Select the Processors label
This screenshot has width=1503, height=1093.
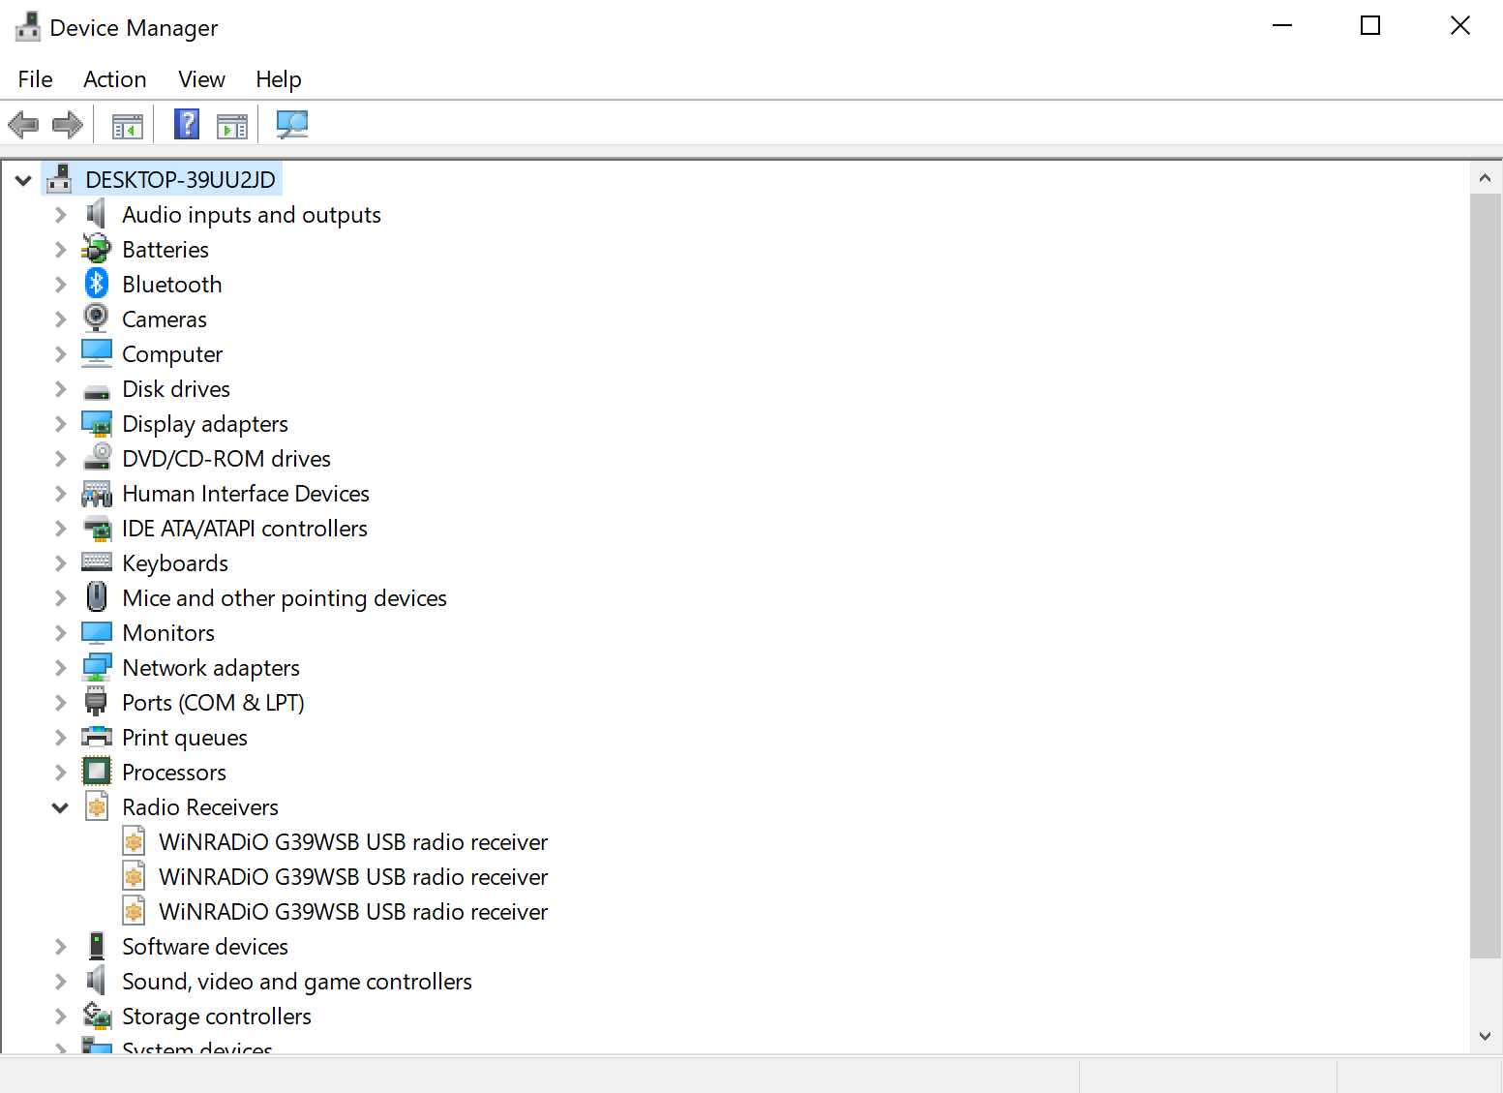[174, 773]
